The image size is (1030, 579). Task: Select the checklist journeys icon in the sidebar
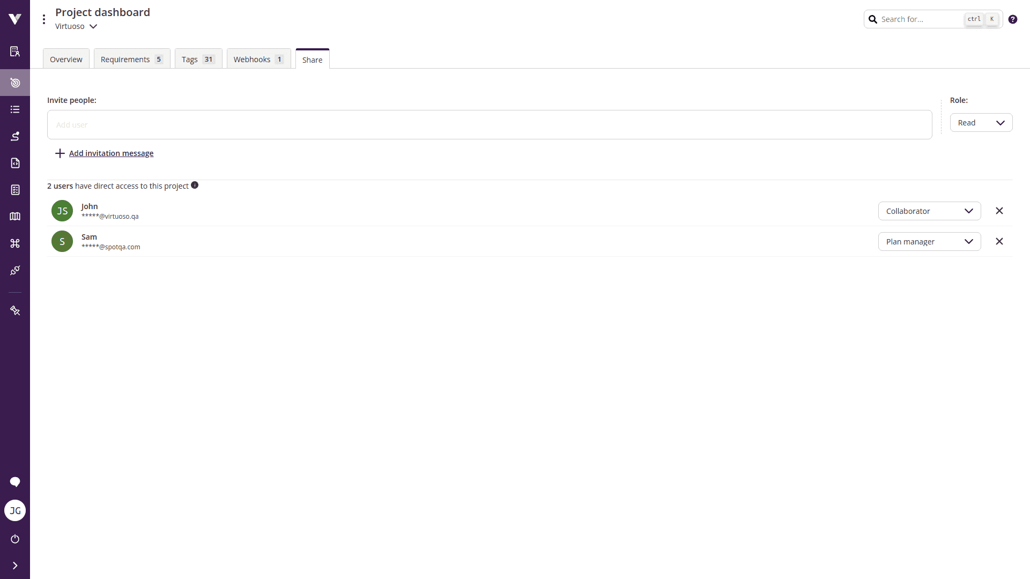coord(15,109)
